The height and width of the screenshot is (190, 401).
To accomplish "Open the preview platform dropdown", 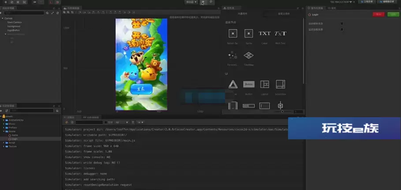I will coord(191,2).
